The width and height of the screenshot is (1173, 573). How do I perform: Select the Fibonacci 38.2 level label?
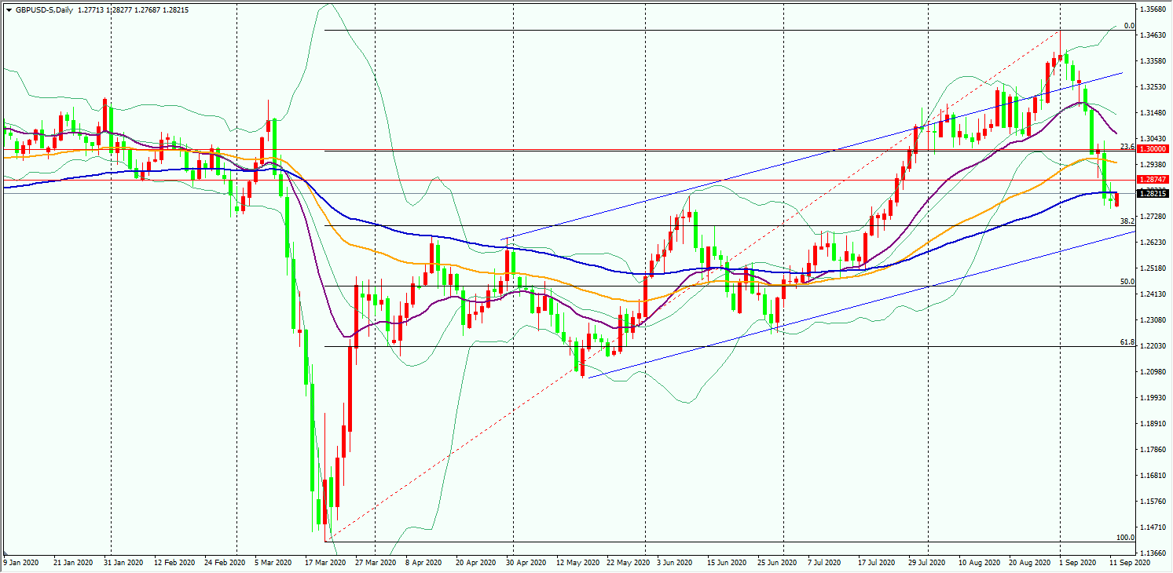pos(1127,221)
